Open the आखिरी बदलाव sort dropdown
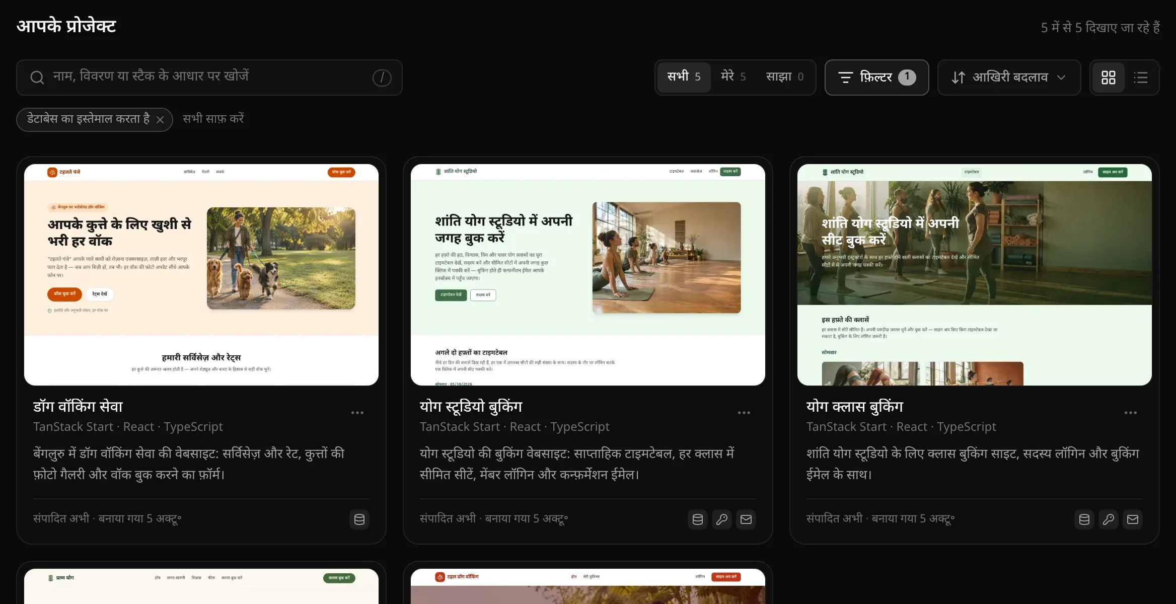This screenshot has height=604, width=1176. (x=1009, y=78)
